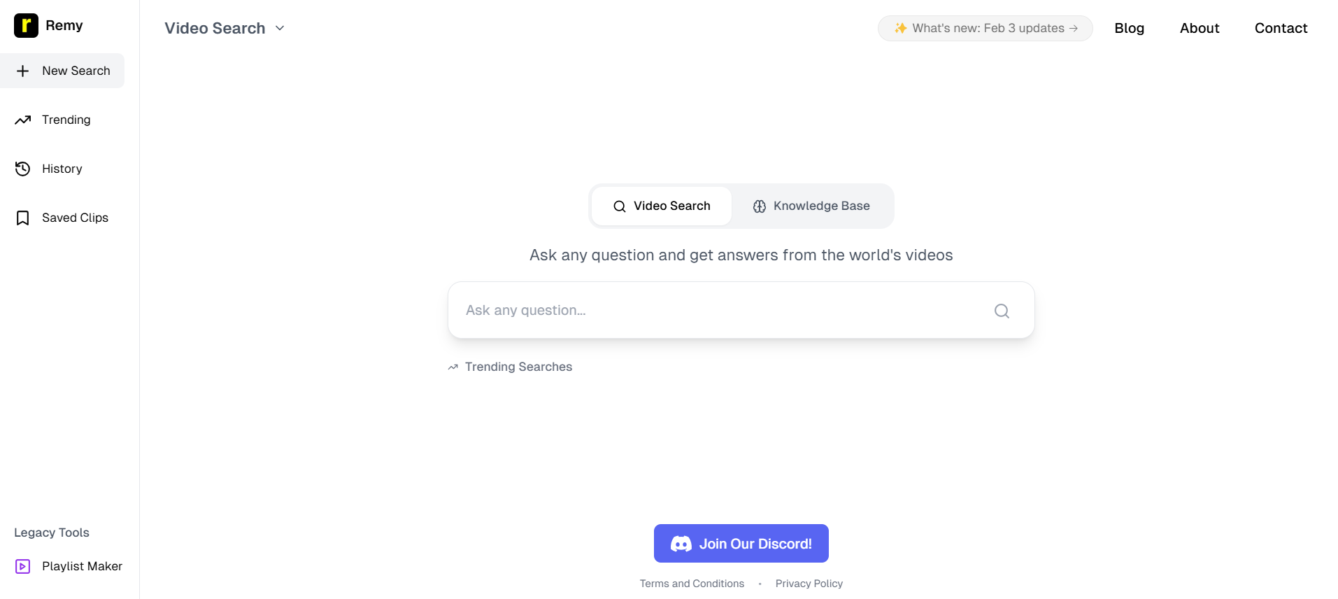1338x599 pixels.
Task: Click the magnifier icon in the question box
Action: coord(1002,311)
